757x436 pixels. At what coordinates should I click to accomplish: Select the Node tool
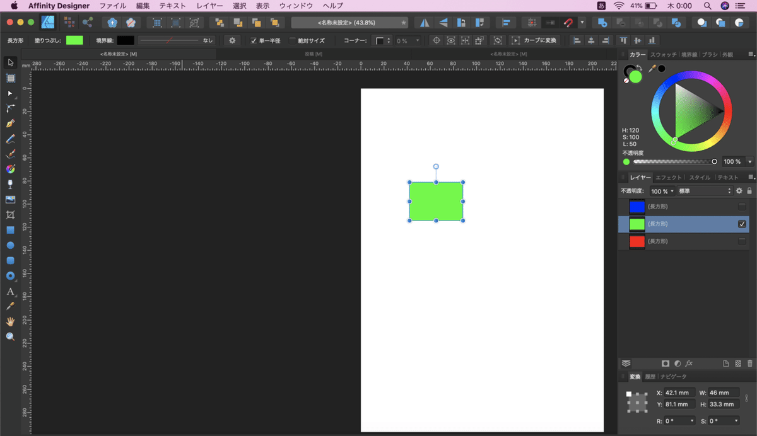pos(10,93)
